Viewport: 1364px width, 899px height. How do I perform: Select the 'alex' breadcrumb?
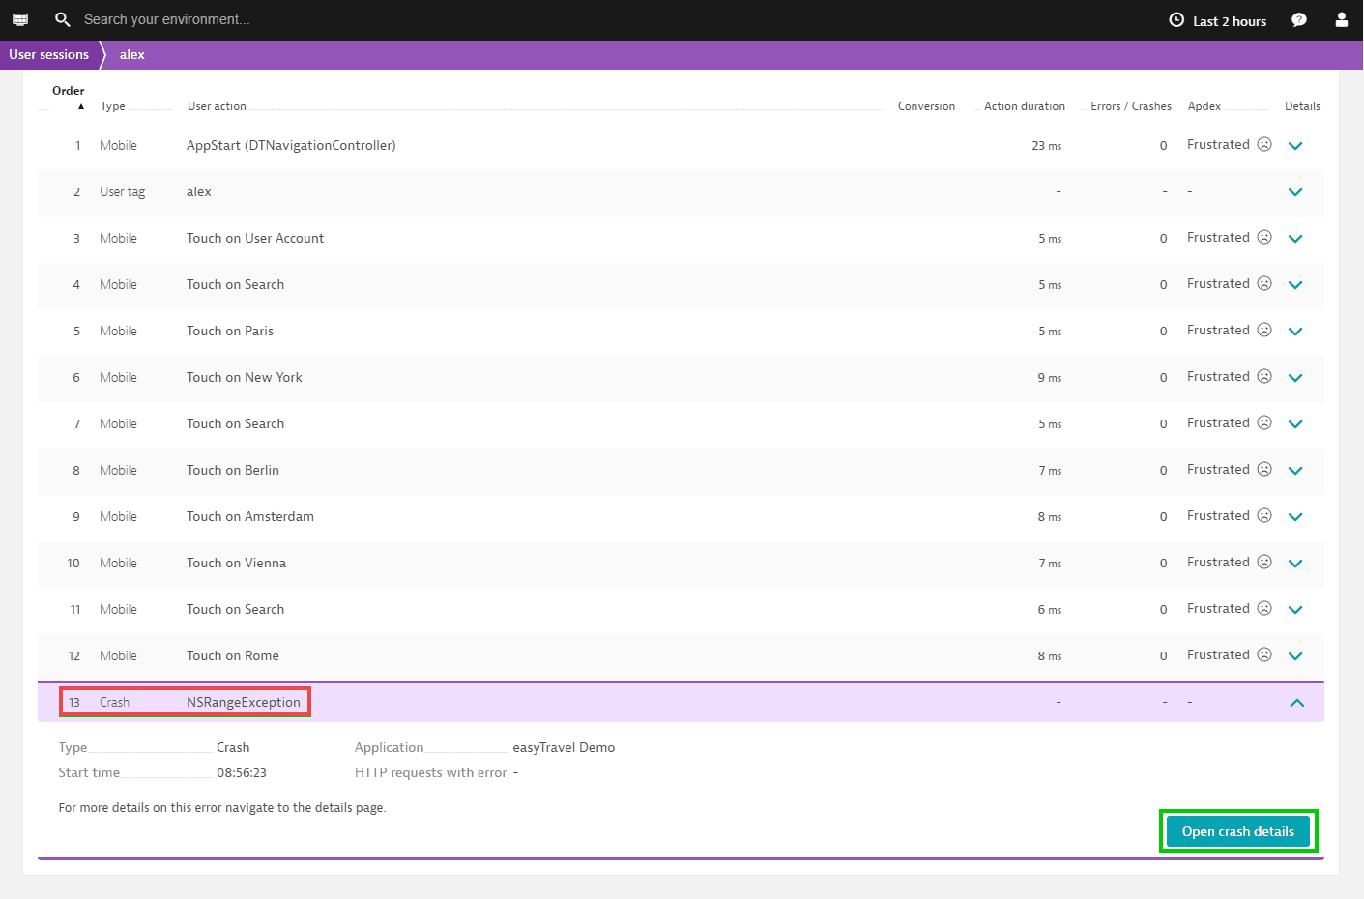(132, 54)
